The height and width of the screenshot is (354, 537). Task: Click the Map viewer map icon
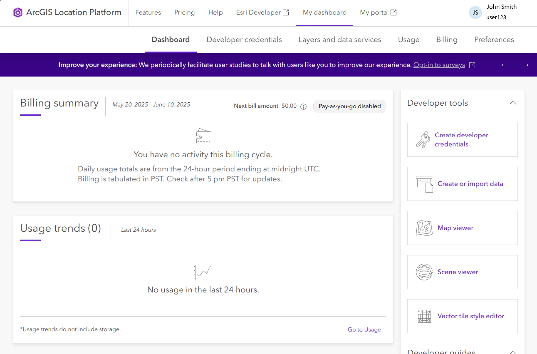pyautogui.click(x=424, y=228)
